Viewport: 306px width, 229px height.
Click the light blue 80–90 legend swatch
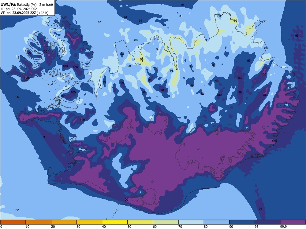[217, 222]
